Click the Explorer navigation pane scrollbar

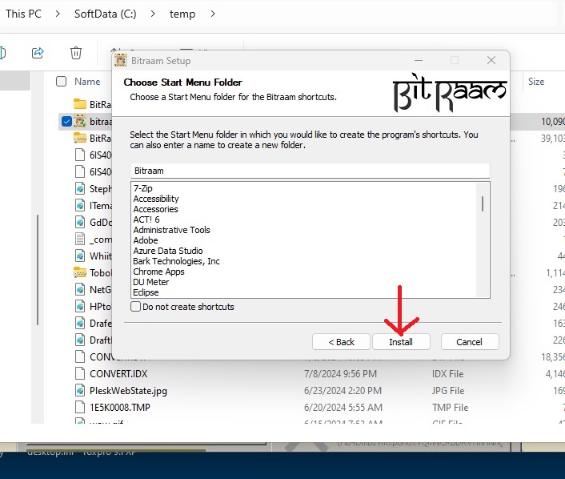[38, 269]
